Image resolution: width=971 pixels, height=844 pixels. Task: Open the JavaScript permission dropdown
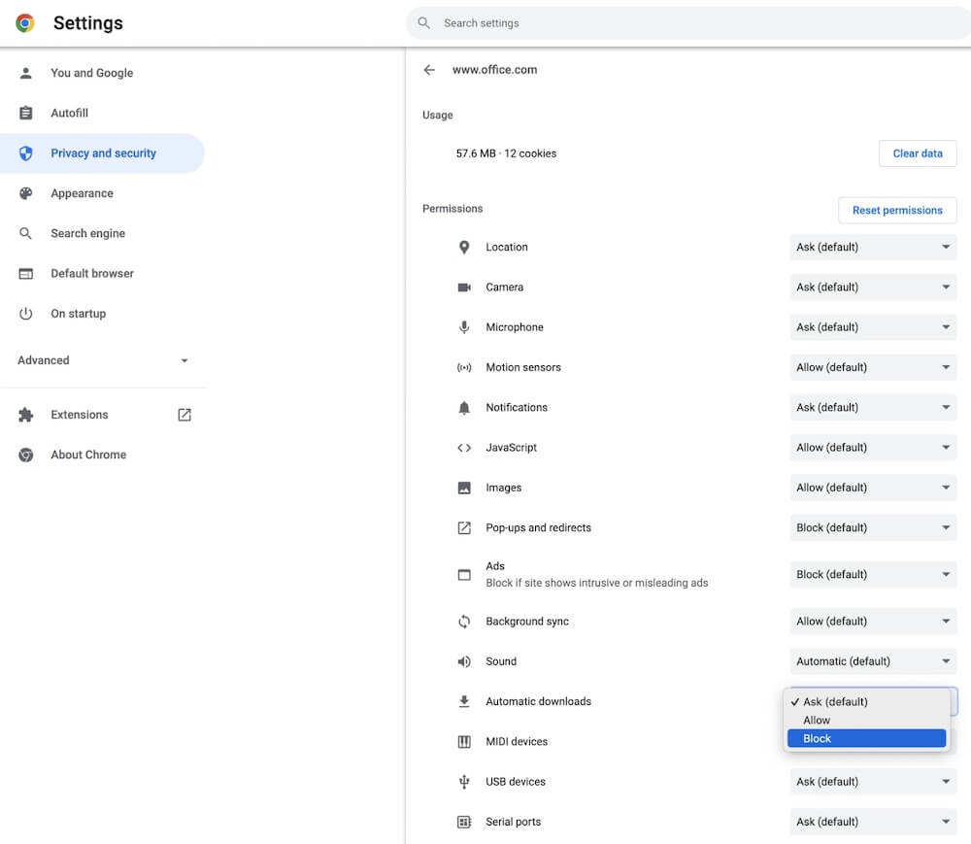[x=873, y=448]
